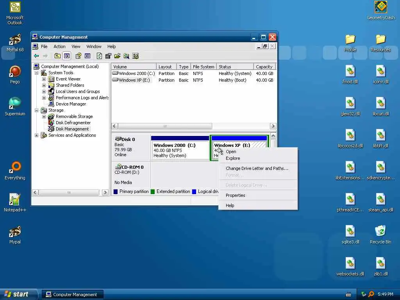The width and height of the screenshot is (400, 300).
Task: Click disk view scroll up arrow
Action: (273, 136)
